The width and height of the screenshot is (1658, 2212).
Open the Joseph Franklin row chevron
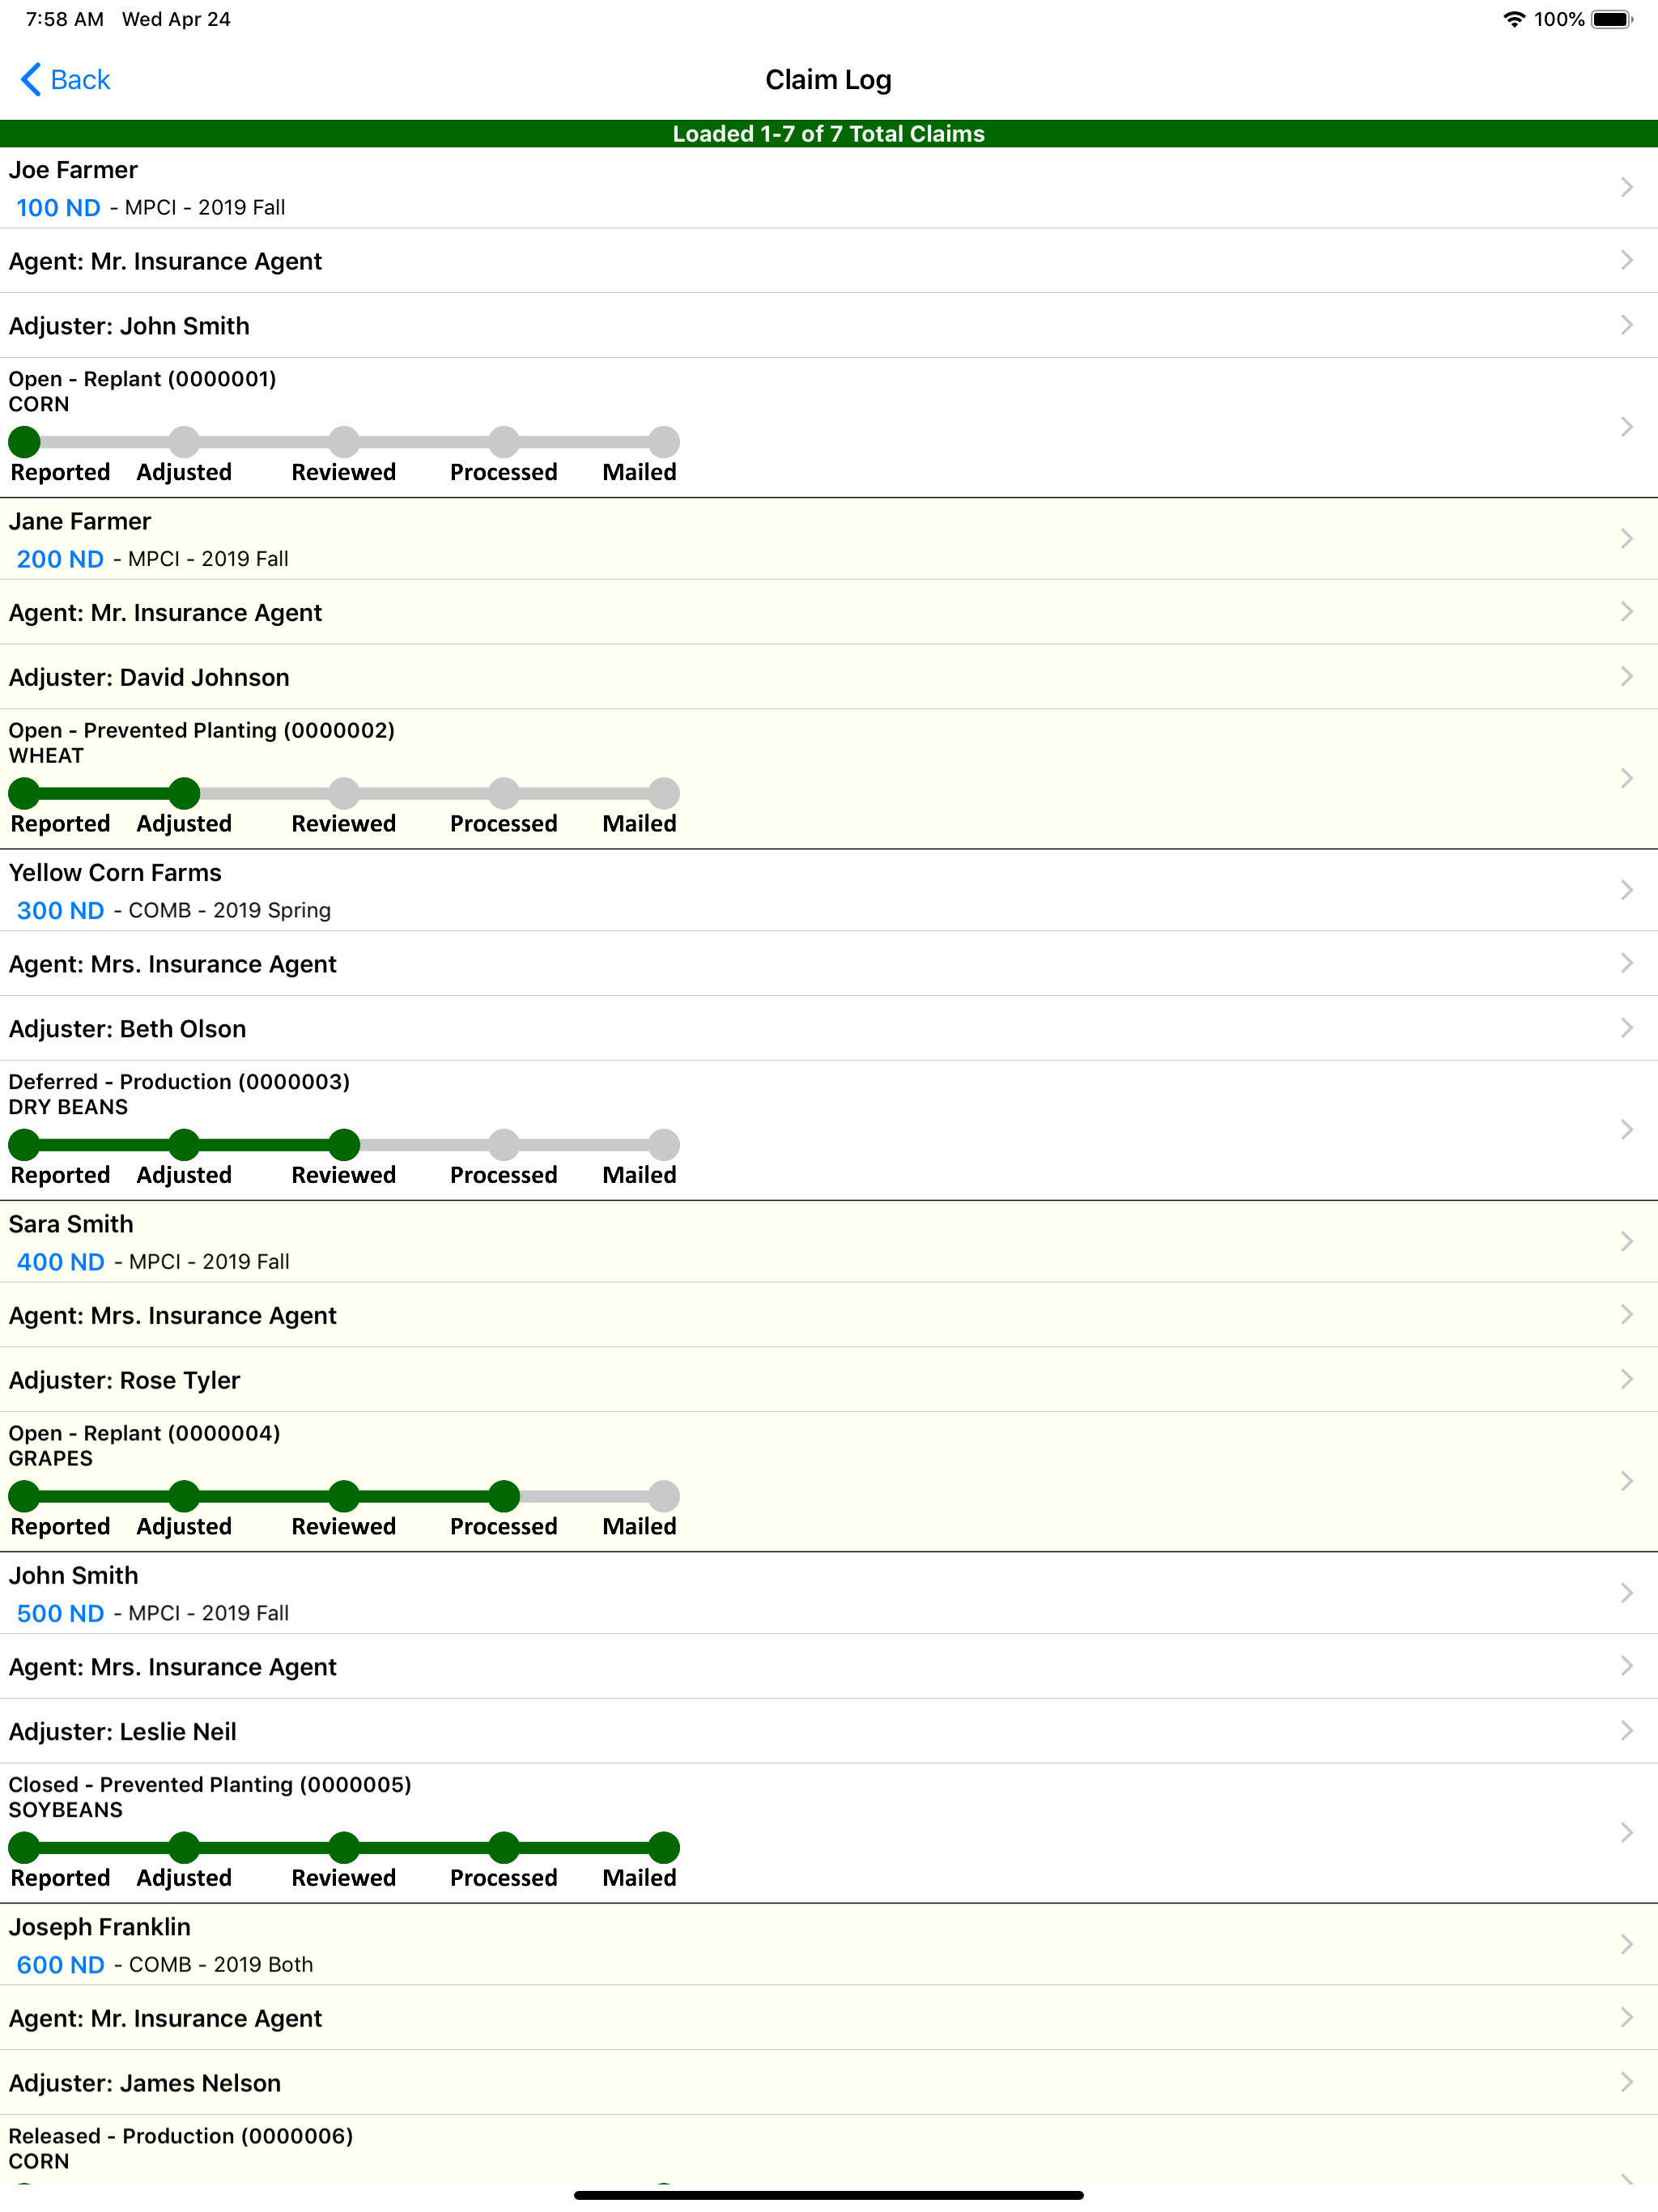click(1626, 1944)
